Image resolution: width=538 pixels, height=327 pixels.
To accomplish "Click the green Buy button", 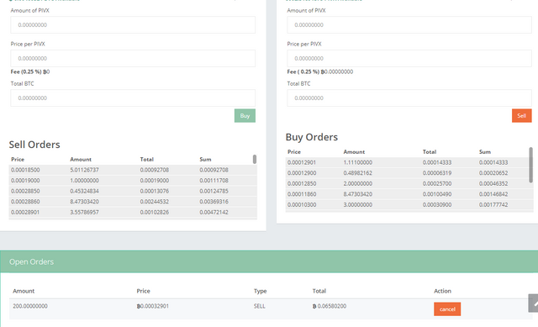I will tap(245, 116).
